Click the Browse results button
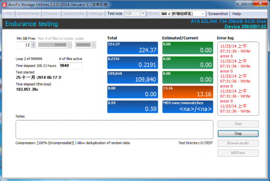 click(x=238, y=143)
